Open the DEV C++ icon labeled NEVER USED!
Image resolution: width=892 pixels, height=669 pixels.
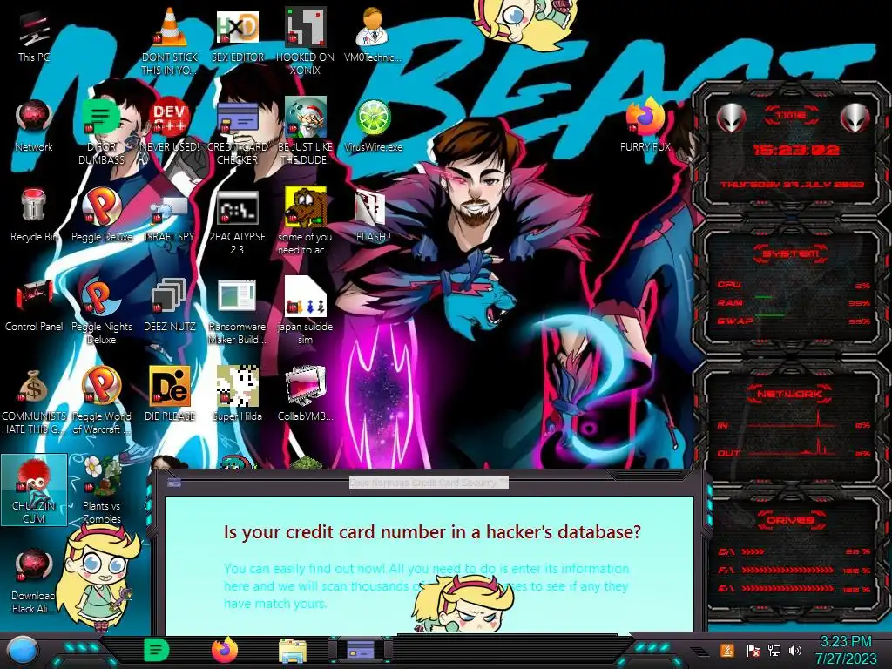[170, 125]
